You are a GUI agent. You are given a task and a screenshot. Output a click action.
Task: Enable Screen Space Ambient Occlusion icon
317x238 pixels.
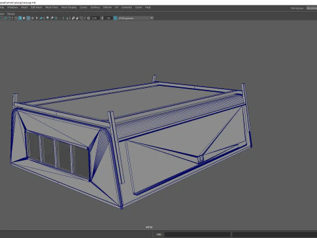[x=48, y=18]
